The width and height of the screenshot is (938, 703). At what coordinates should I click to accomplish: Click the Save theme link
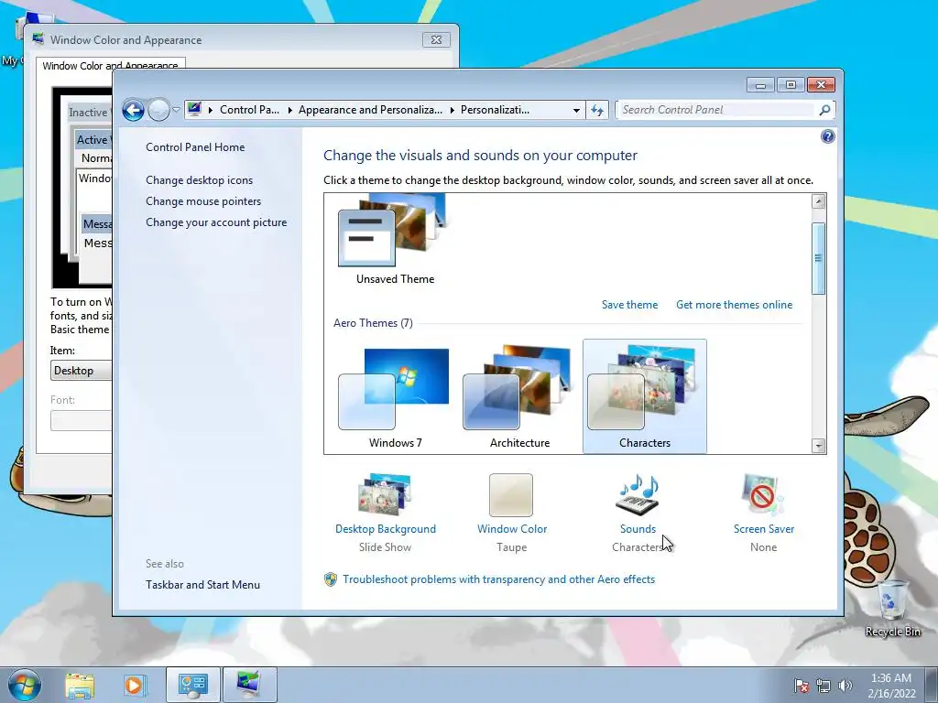[x=629, y=304]
